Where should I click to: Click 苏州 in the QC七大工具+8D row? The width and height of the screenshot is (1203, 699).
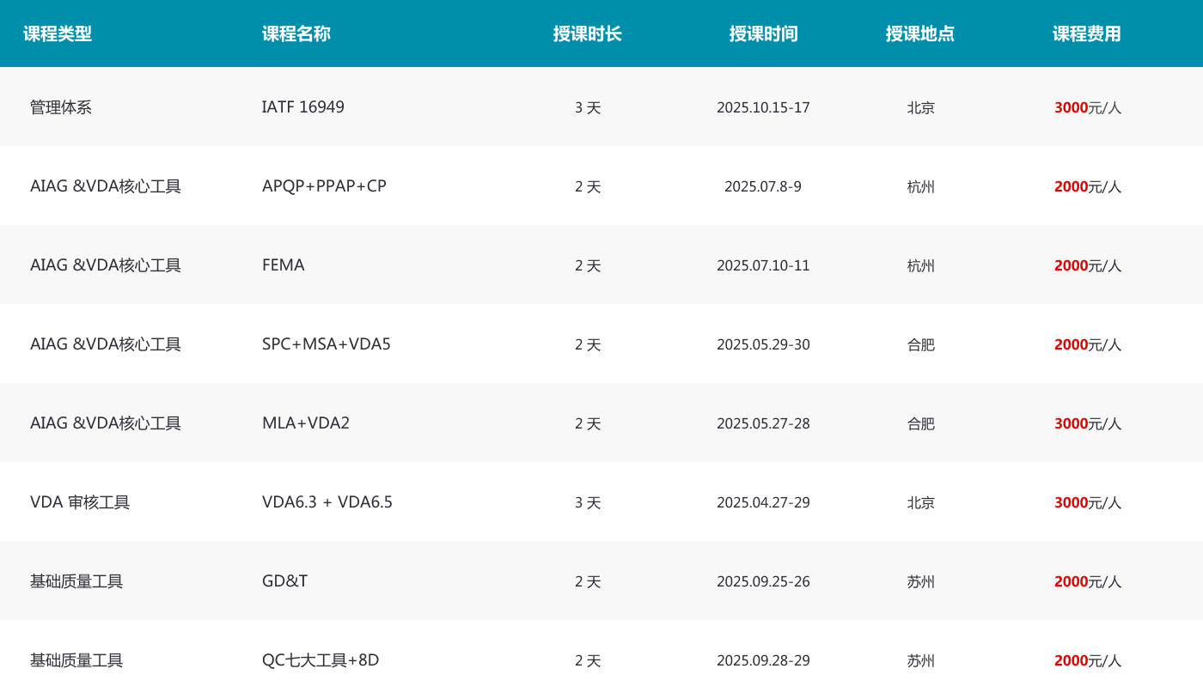920,661
